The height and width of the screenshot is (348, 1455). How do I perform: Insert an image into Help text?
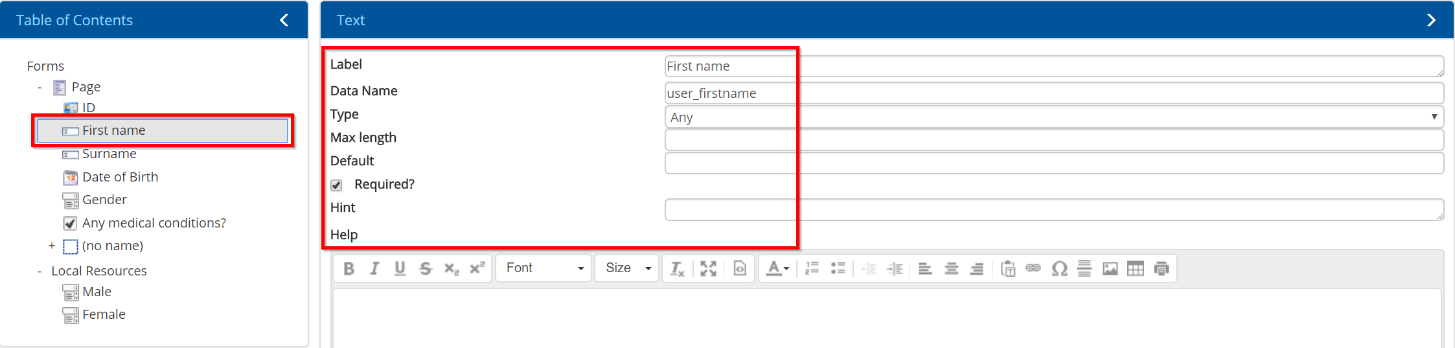pyautogui.click(x=1110, y=268)
